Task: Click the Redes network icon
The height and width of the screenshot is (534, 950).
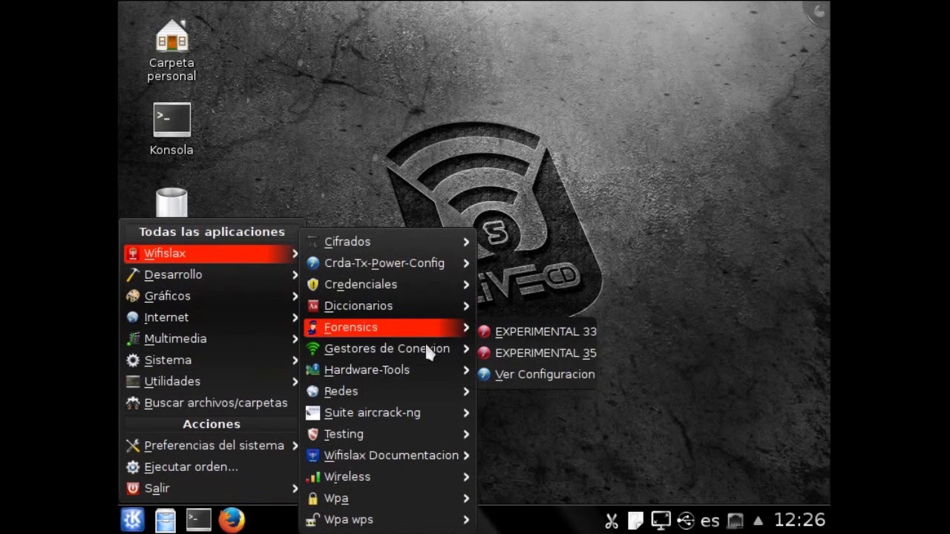Action: pos(313,392)
